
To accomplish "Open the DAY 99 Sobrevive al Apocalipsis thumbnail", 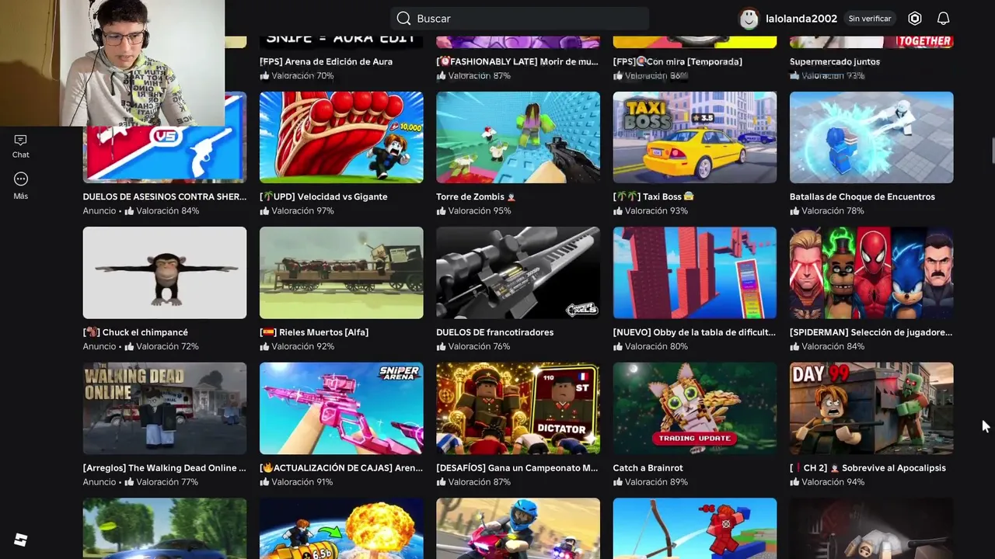I will pos(871,408).
